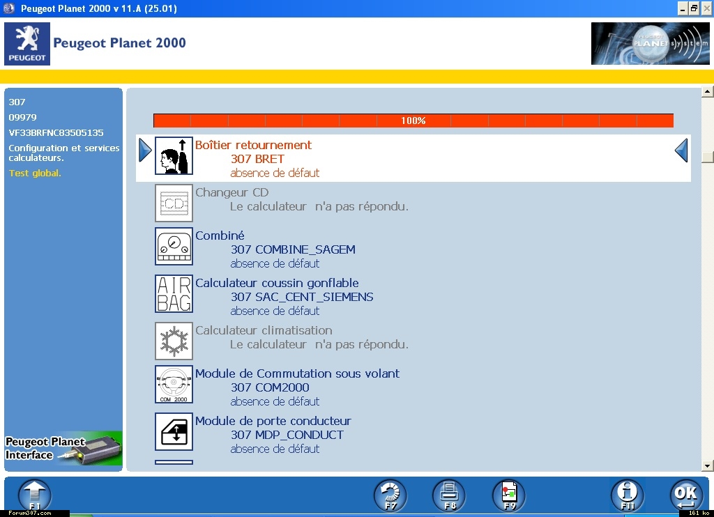
Task: Select Configuration et services calculateurs
Action: tap(63, 153)
